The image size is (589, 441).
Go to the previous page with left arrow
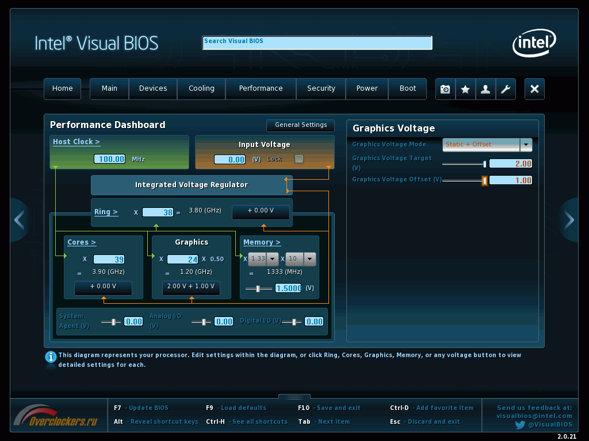click(x=19, y=220)
